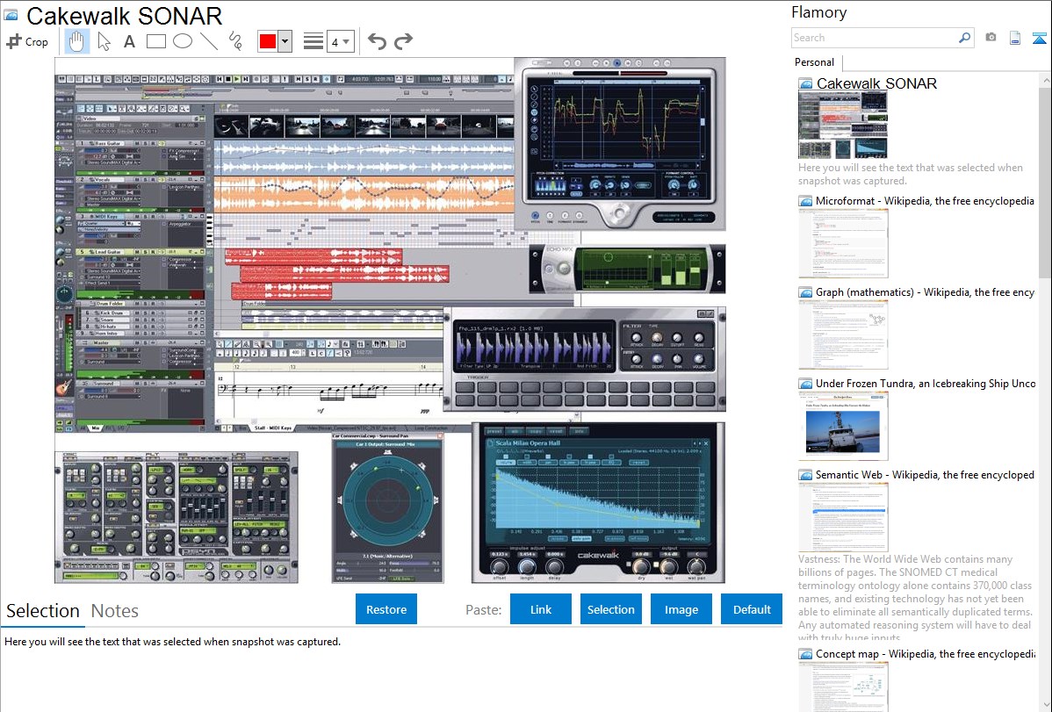
Task: Click the 'Vastness: The World Wide Web' description text
Action: pos(915,598)
